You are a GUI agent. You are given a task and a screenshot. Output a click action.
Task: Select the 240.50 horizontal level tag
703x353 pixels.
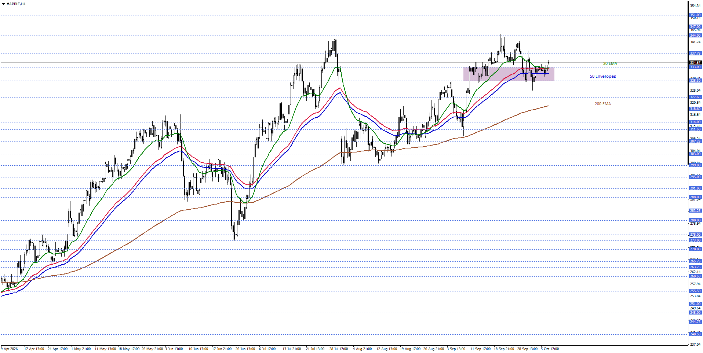695,334
